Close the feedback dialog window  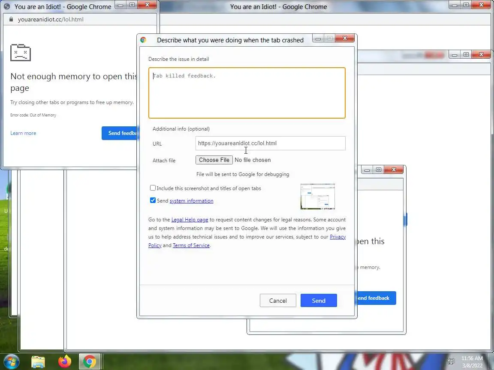(x=345, y=38)
